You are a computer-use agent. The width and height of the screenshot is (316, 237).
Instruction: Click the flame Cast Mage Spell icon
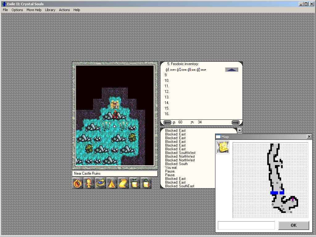point(77,183)
